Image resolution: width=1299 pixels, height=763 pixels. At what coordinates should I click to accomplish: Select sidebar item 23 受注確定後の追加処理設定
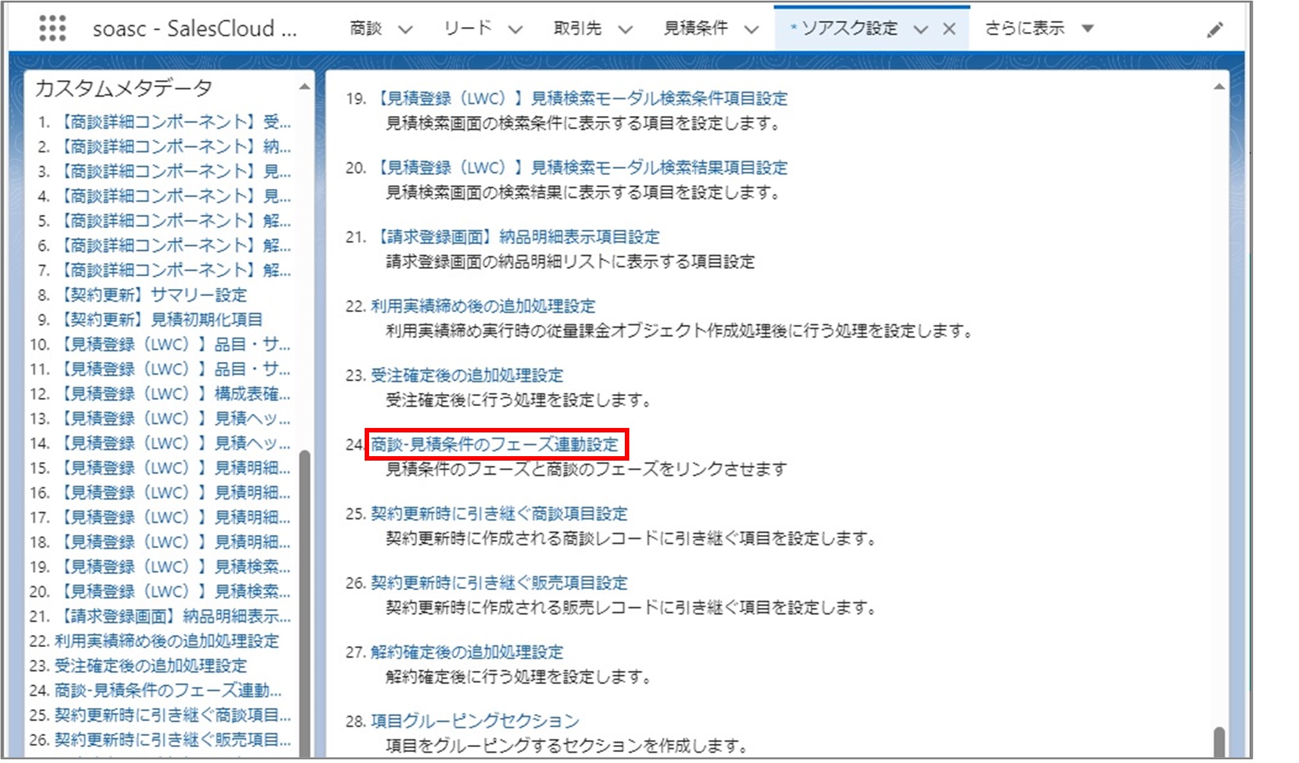151,665
